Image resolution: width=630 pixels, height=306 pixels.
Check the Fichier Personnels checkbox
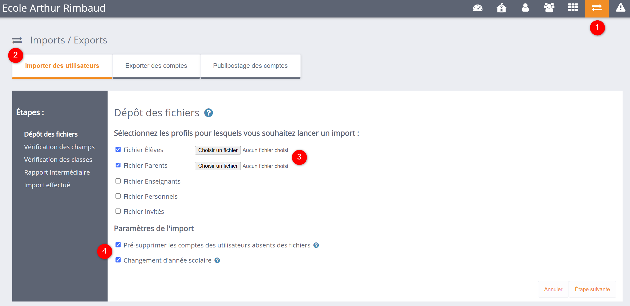pos(118,196)
